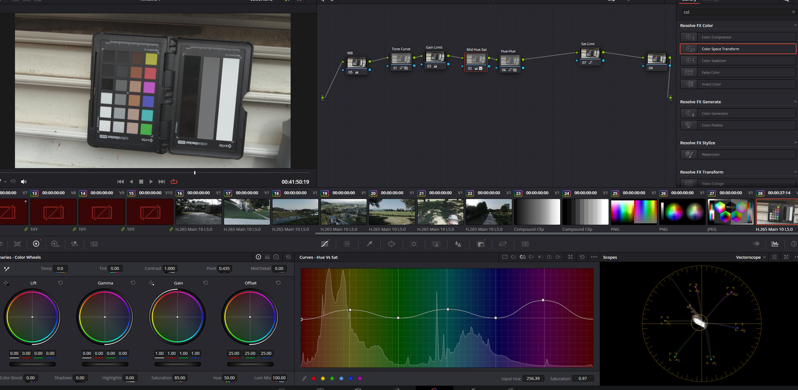Open the Color Warper palette
798x390 pixels.
346,244
